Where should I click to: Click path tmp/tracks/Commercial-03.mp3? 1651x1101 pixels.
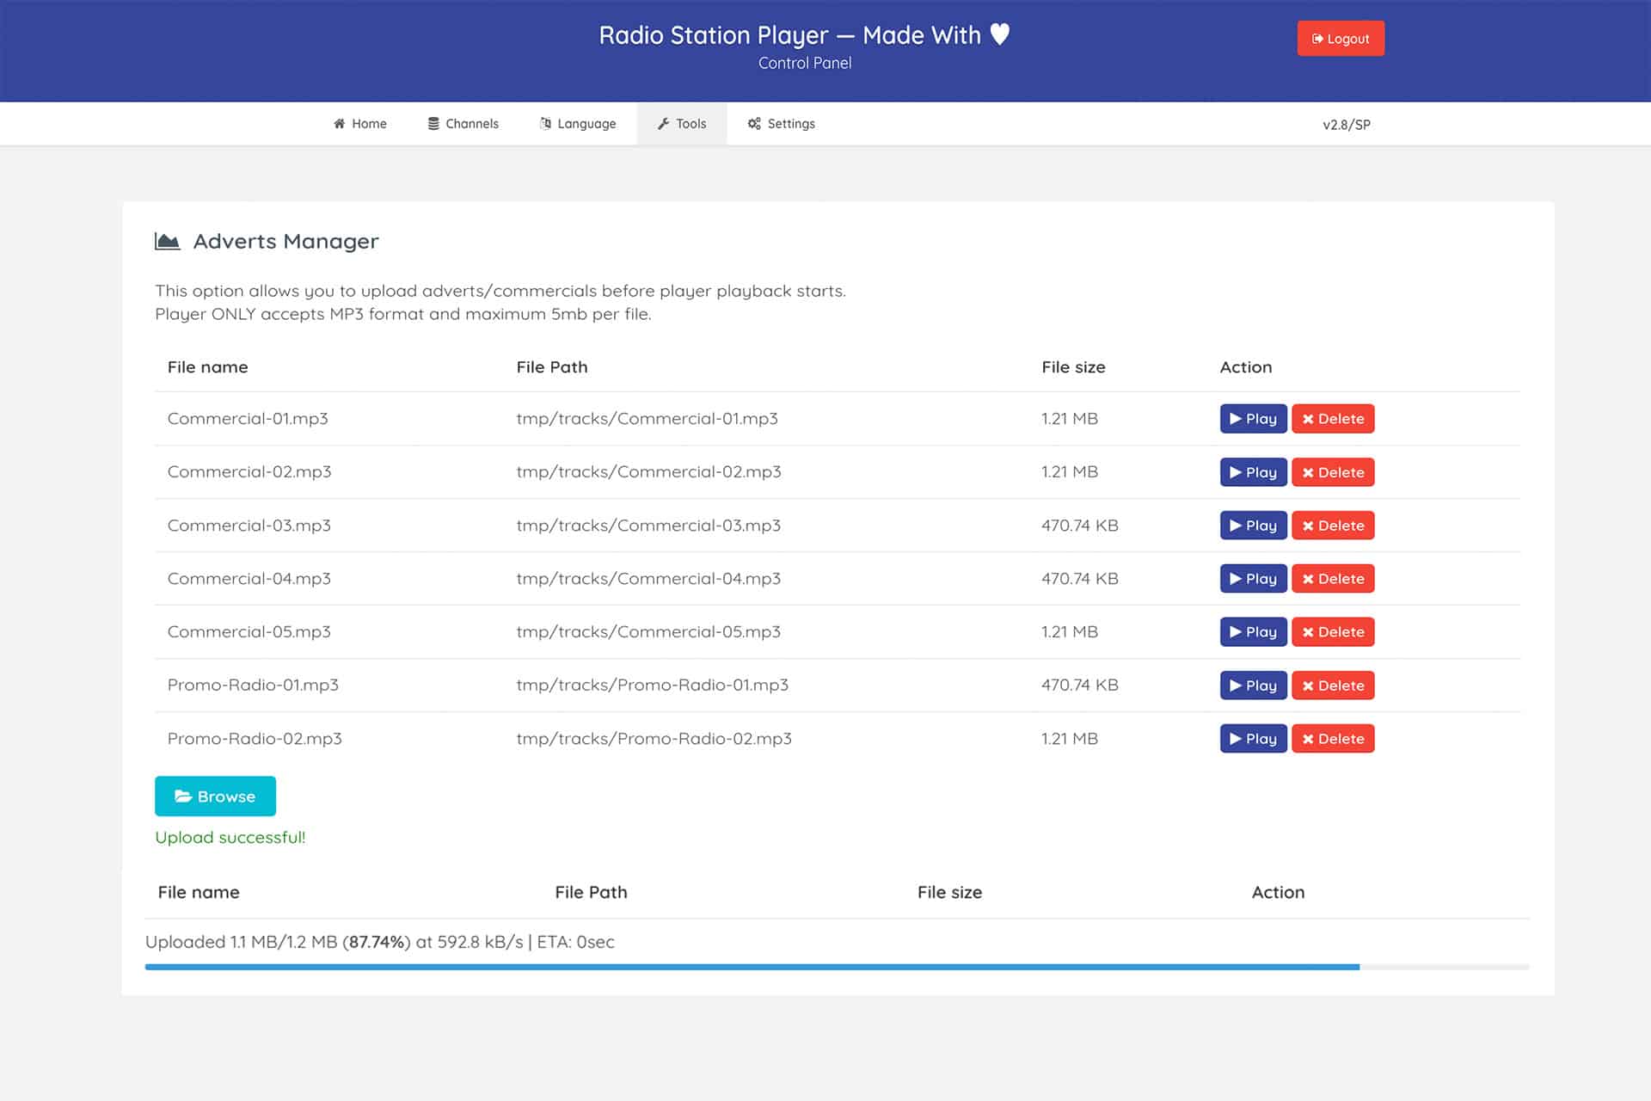click(x=648, y=526)
